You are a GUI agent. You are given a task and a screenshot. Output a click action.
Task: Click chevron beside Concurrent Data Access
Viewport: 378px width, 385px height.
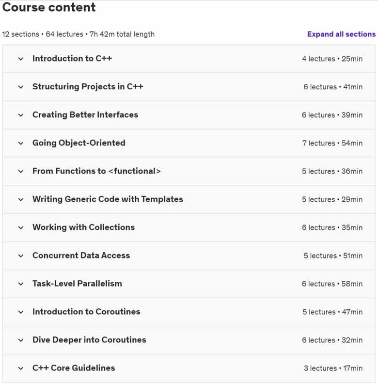(x=21, y=256)
